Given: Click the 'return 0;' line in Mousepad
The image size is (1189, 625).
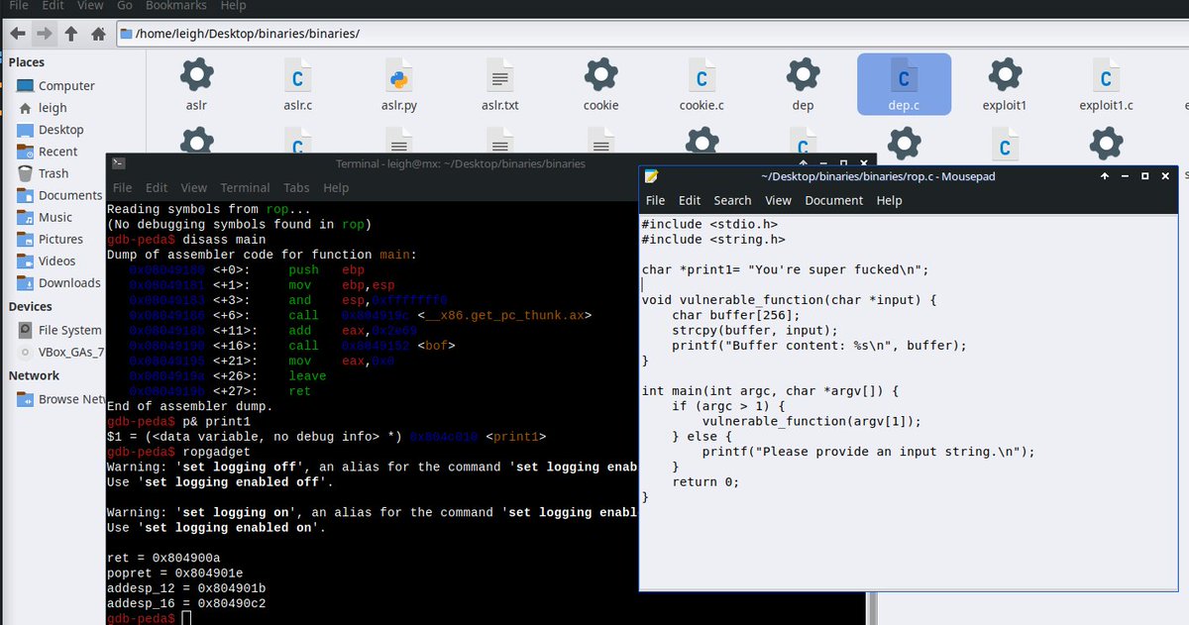Looking at the screenshot, I should tap(705, 481).
